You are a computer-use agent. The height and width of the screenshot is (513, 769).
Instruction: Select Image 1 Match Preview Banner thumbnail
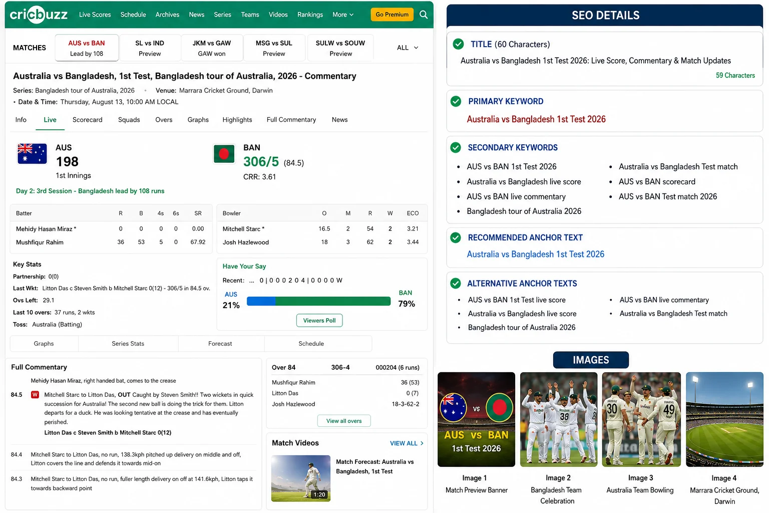pyautogui.click(x=476, y=419)
